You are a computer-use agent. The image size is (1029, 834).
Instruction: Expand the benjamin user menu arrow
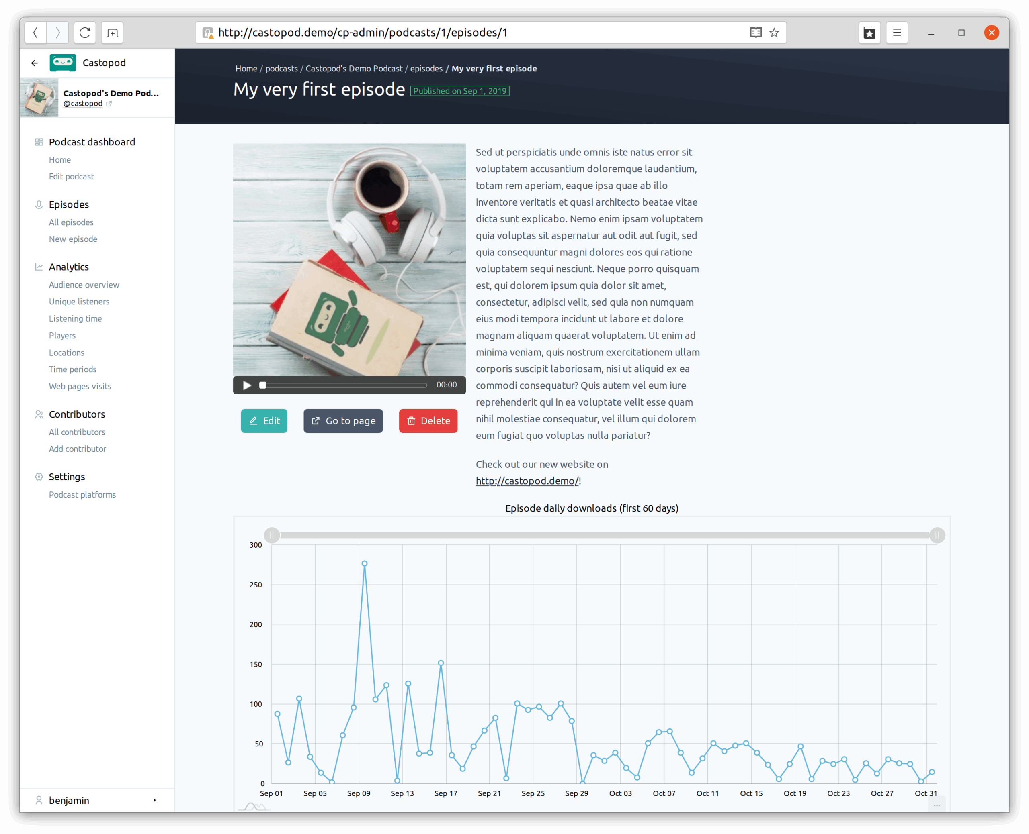click(x=155, y=800)
